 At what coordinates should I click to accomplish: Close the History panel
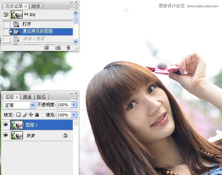76,3
